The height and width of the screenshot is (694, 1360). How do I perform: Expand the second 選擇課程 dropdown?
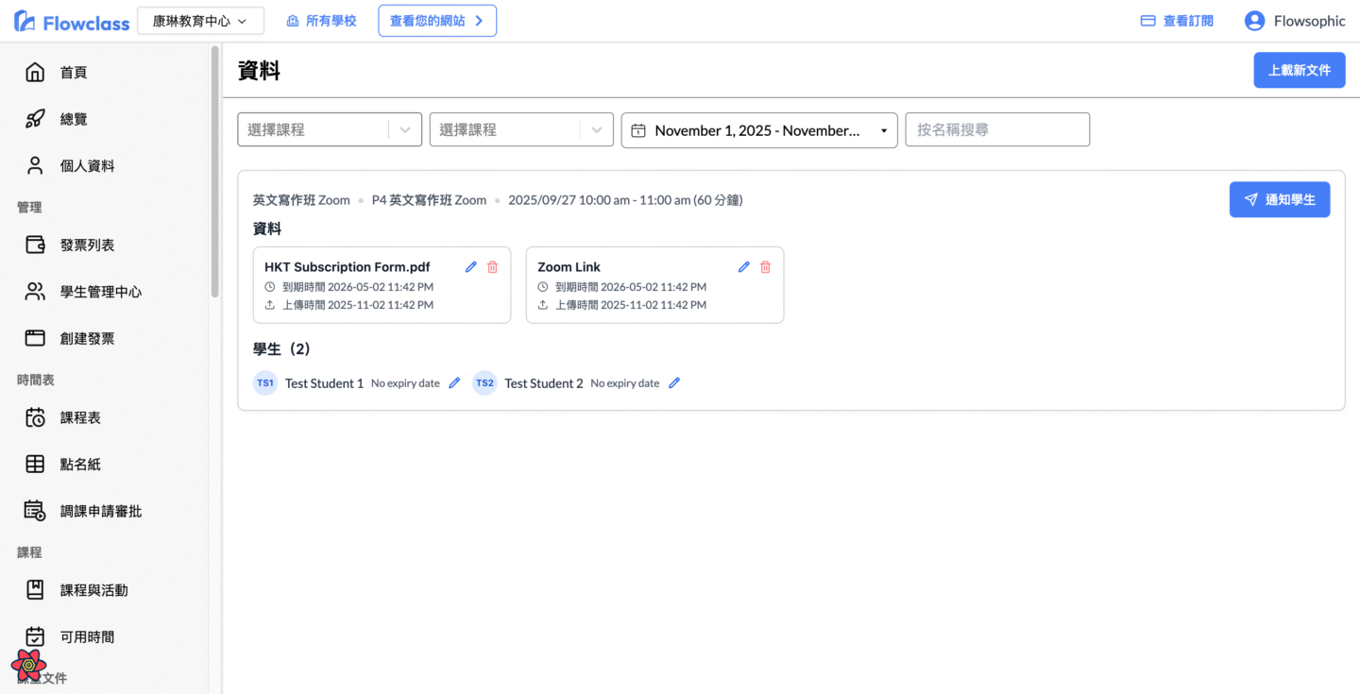click(596, 130)
